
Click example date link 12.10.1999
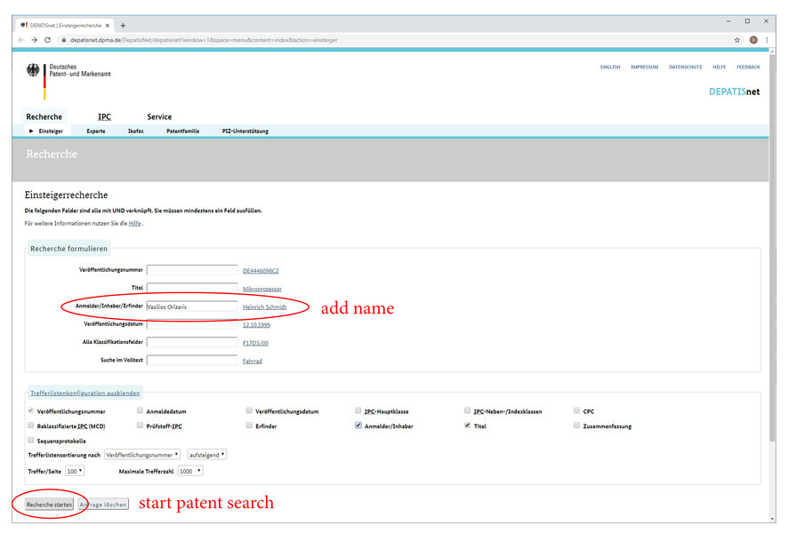click(256, 325)
